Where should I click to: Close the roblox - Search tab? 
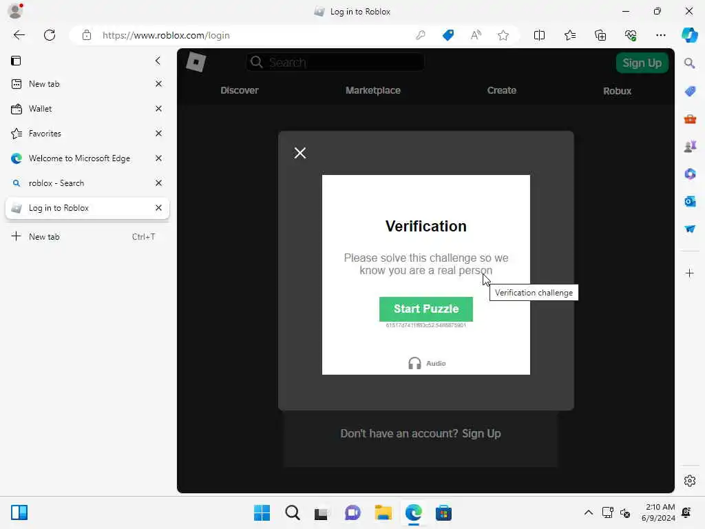[158, 183]
